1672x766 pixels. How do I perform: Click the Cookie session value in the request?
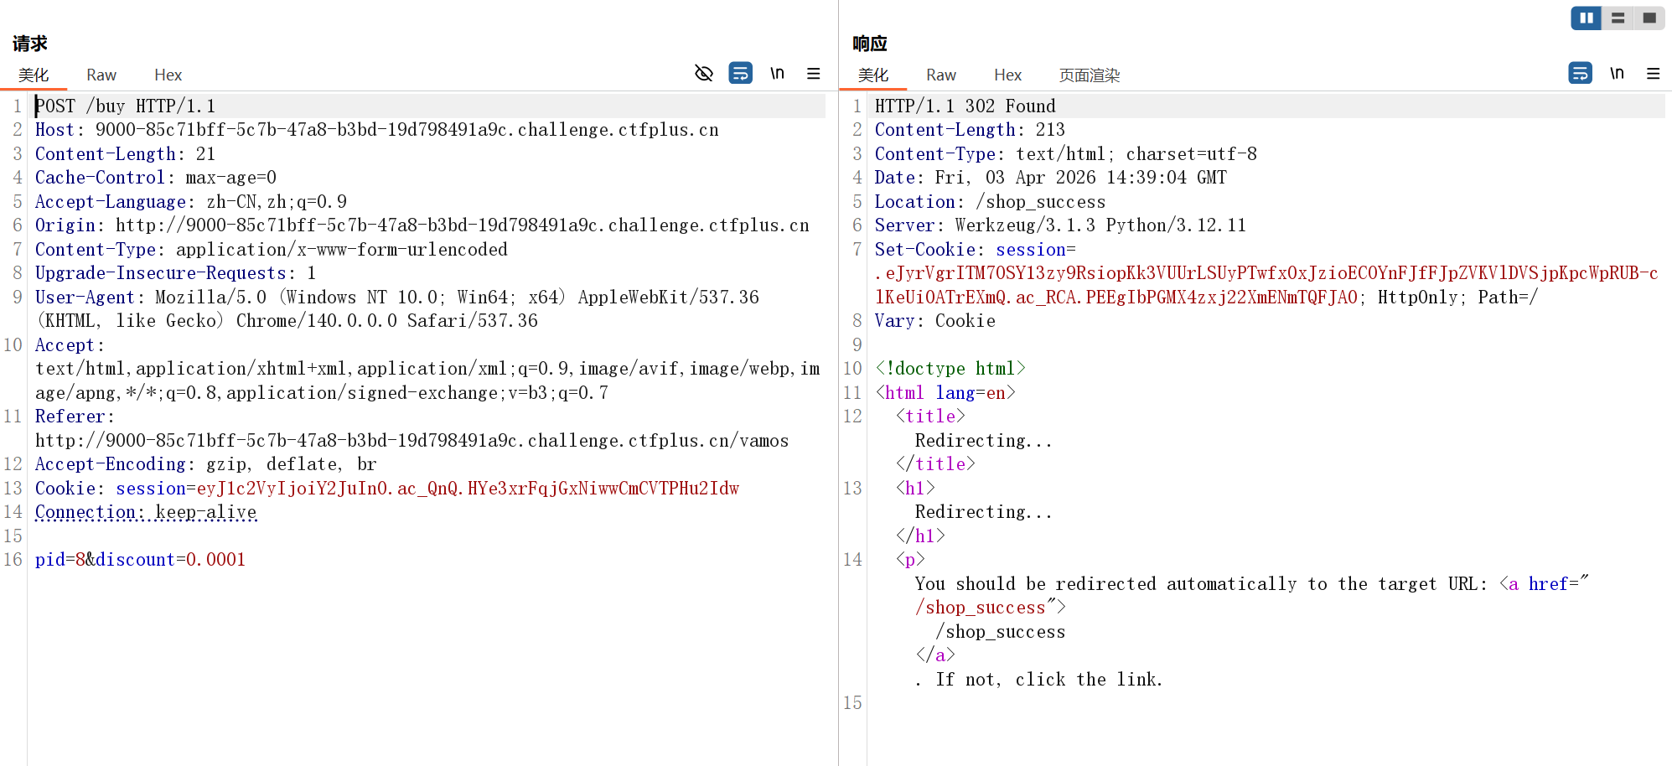[x=467, y=489]
